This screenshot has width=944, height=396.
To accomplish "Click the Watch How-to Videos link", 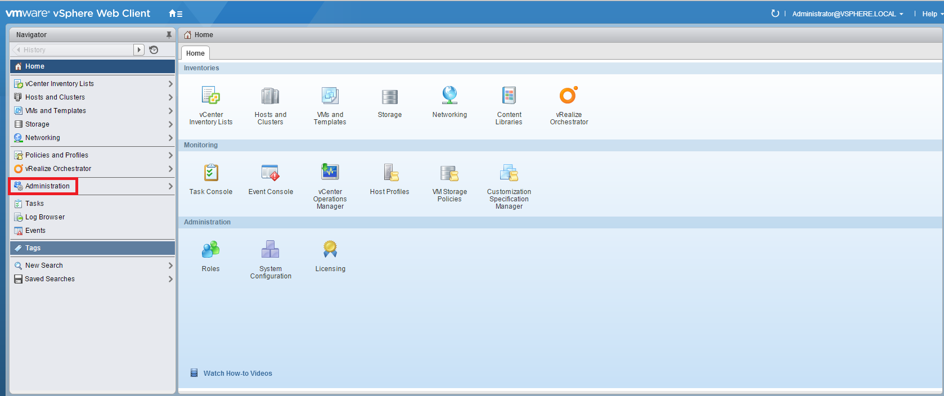I will coord(238,373).
